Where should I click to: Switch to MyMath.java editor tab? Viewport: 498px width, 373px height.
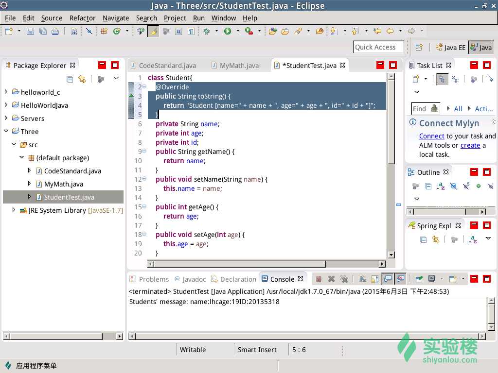pos(235,66)
